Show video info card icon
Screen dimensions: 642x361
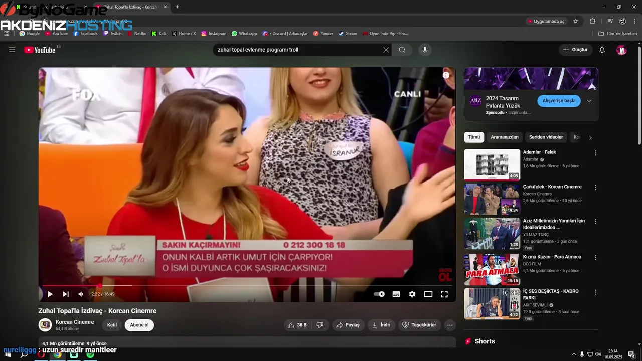pos(446,75)
